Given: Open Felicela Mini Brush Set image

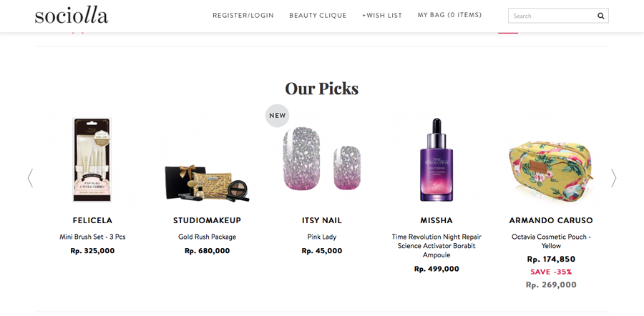Looking at the screenshot, I should tap(92, 160).
